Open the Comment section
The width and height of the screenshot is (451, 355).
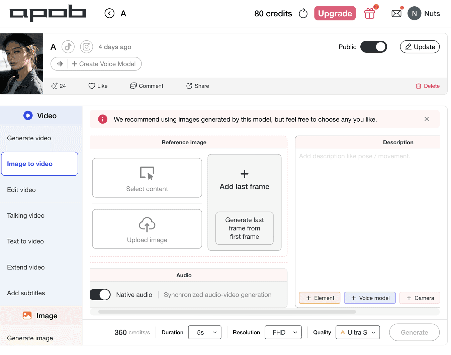(x=147, y=86)
